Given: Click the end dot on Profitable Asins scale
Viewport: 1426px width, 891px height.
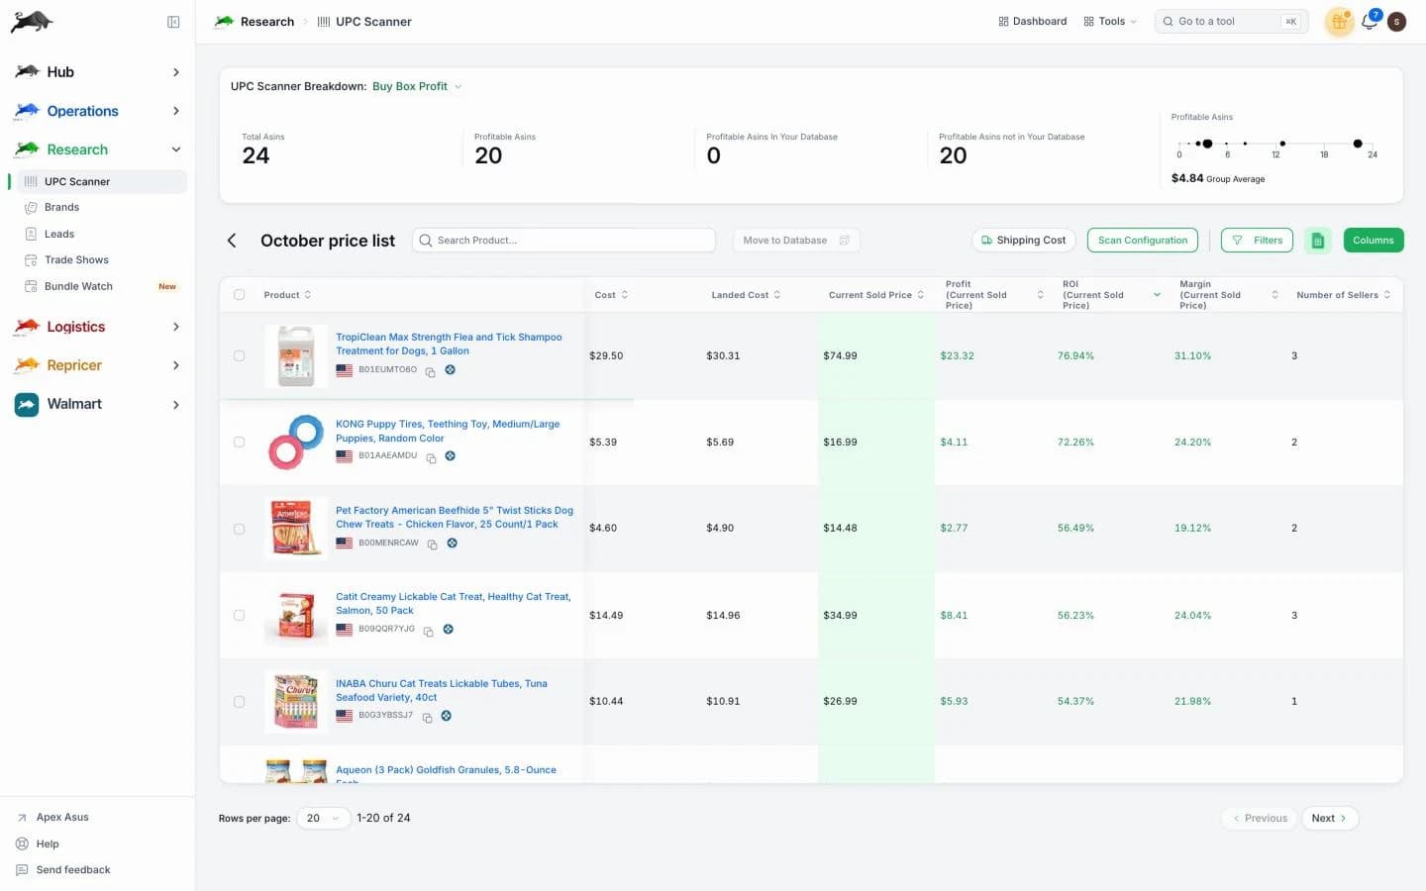Looking at the screenshot, I should click(x=1358, y=144).
